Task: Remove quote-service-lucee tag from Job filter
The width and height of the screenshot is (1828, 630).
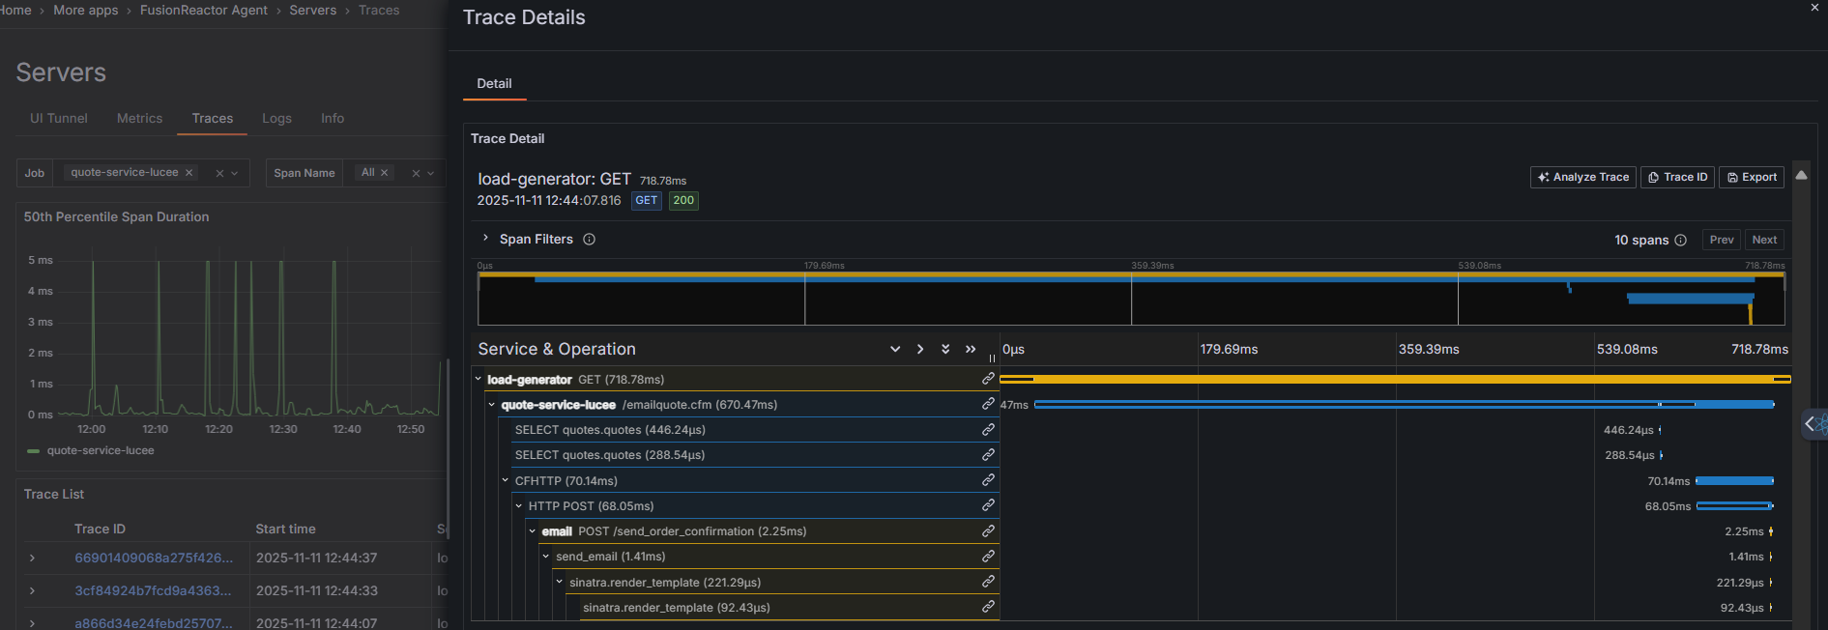Action: point(189,173)
